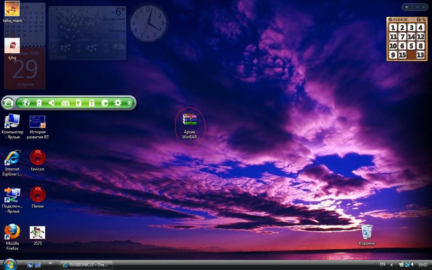
Task: Expand the Quick Launch overflow chevron
Action: tap(50, 263)
